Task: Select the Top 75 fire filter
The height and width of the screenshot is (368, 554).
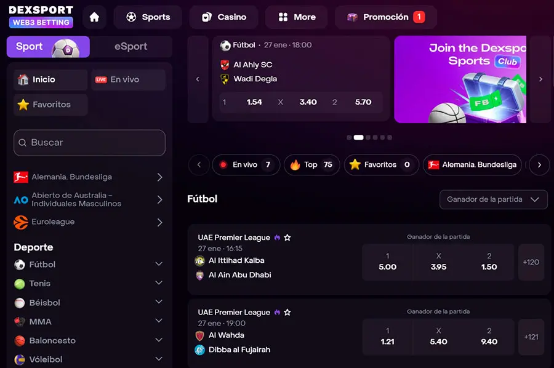Action: [311, 165]
